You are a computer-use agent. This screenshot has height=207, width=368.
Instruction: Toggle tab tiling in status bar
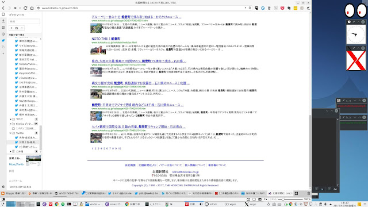tap(254, 200)
